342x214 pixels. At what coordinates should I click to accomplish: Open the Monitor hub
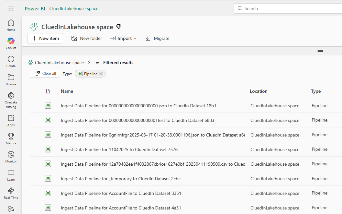11,157
